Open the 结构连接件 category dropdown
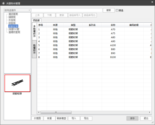The height and width of the screenshot is (125, 155). [x=17, y=10]
